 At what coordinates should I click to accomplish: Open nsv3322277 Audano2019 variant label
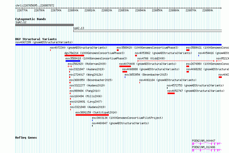[87, 85]
